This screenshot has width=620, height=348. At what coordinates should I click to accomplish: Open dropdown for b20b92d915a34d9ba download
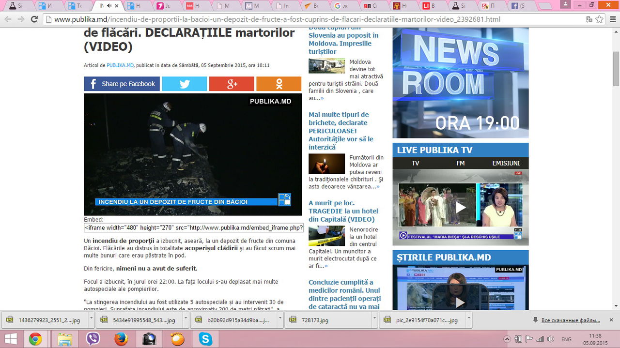[279, 320]
